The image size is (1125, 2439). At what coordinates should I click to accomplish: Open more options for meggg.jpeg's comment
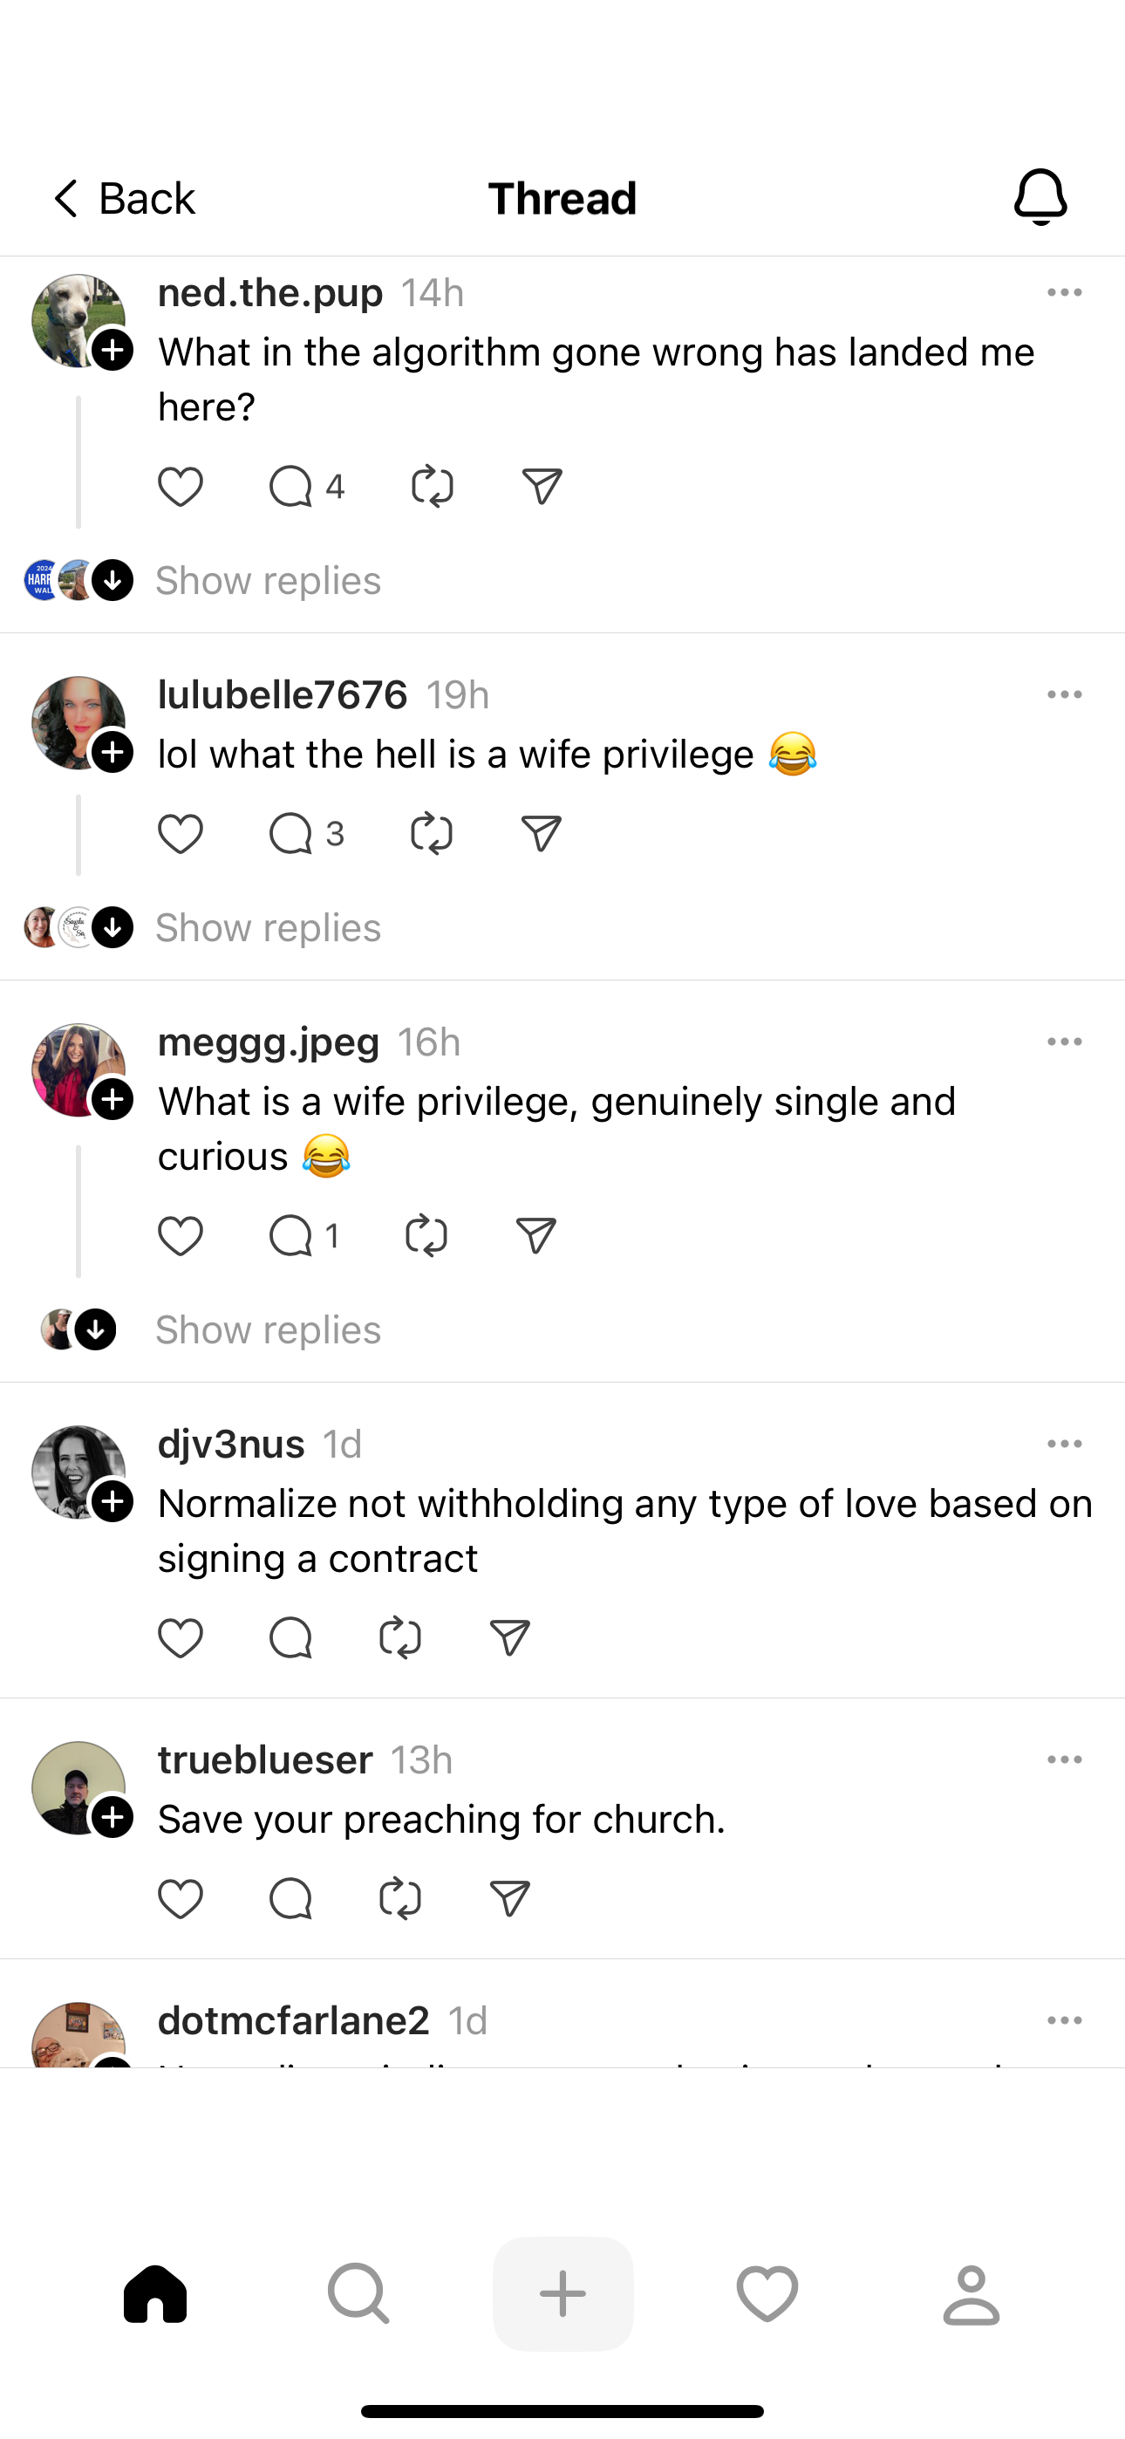click(x=1065, y=1042)
